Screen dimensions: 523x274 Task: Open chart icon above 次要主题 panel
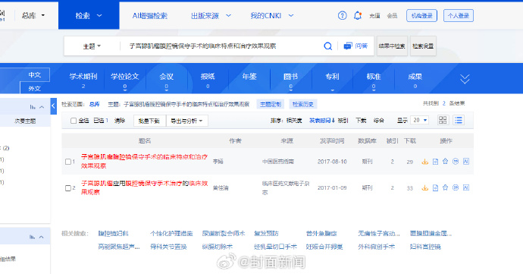pos(33,107)
